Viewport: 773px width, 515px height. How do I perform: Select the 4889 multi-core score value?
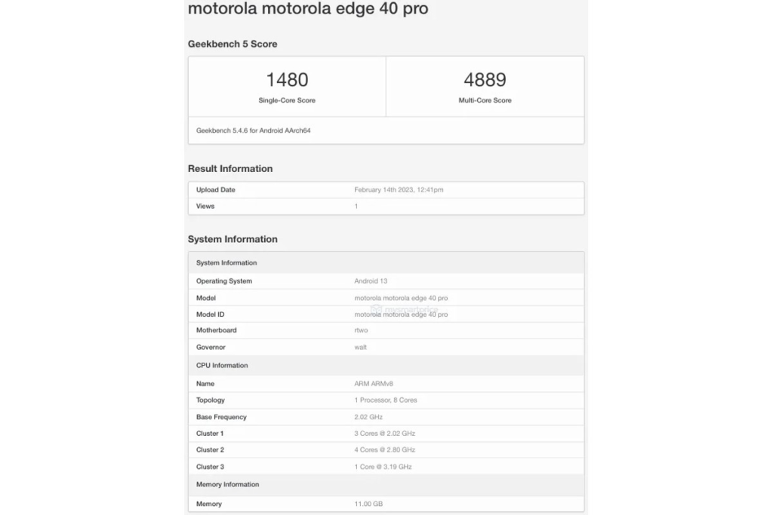click(x=485, y=80)
